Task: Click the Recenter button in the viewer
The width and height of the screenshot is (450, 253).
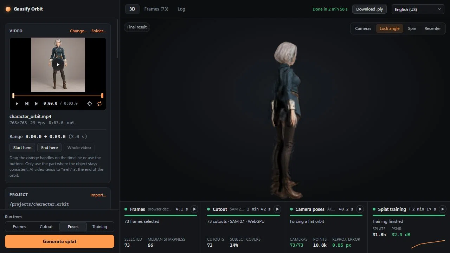Action: 433,28
